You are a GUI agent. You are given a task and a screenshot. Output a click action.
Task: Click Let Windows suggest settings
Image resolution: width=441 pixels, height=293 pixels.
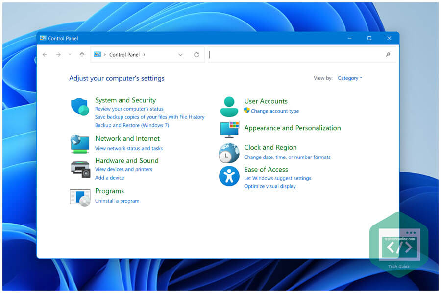(x=278, y=178)
